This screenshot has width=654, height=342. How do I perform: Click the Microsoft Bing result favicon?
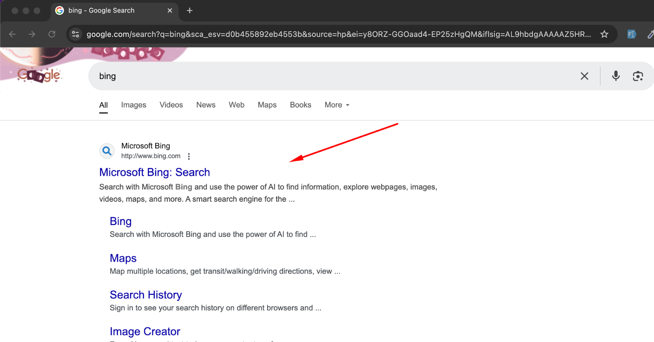click(x=107, y=151)
